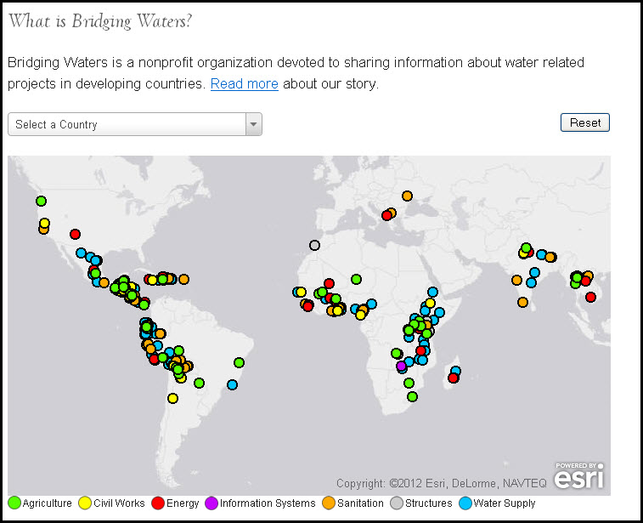The height and width of the screenshot is (523, 643).
Task: Click the Sanitation legend label
Action: (x=360, y=503)
